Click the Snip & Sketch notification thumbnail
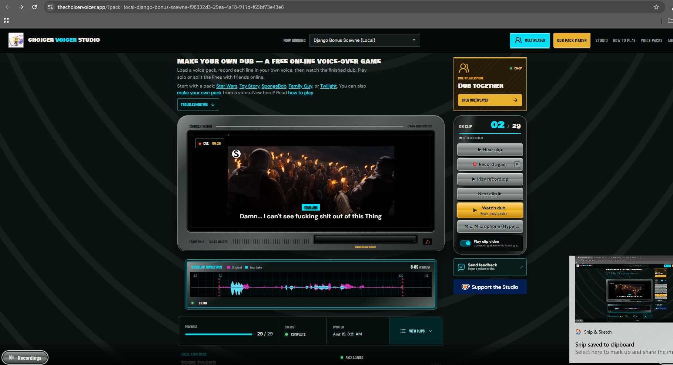673x365 pixels. [x=624, y=289]
